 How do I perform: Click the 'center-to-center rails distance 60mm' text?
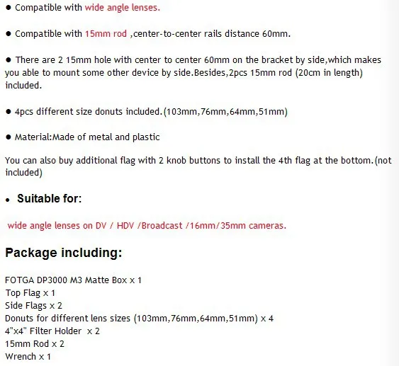click(x=212, y=34)
